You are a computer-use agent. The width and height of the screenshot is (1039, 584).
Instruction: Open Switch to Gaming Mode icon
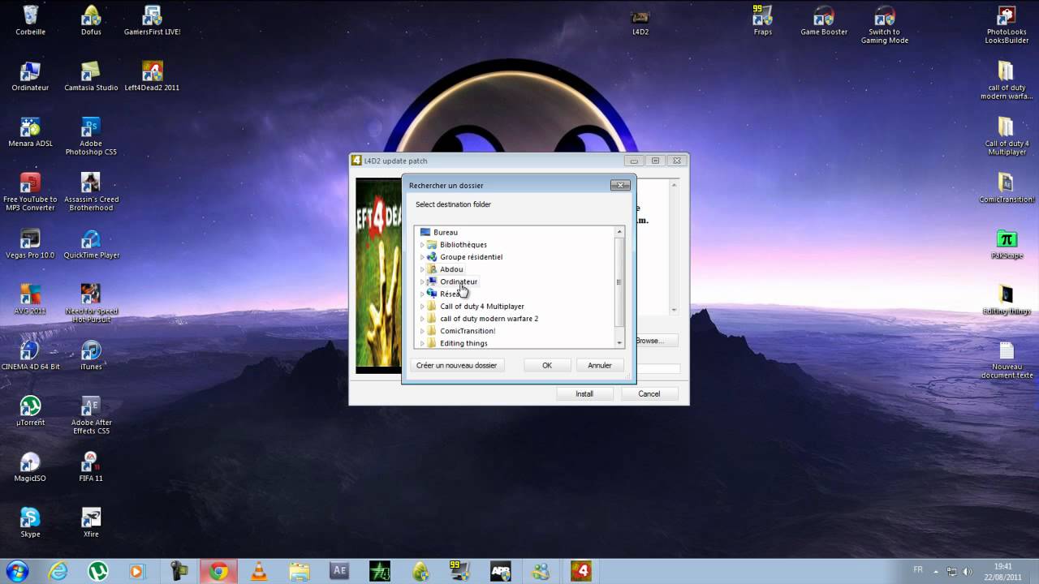(884, 24)
